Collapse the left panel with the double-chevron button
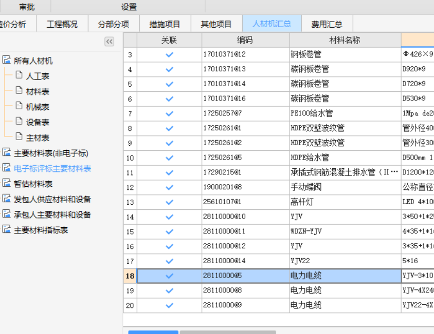This screenshot has height=334, width=434. click(110, 42)
